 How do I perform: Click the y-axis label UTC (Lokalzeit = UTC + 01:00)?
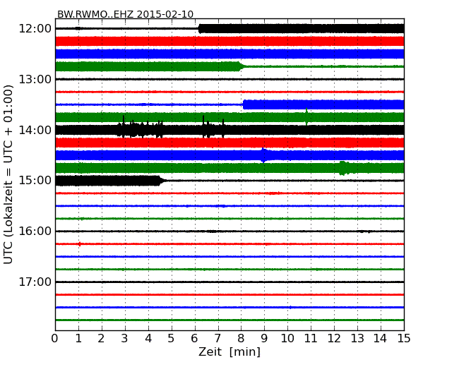tap(8, 174)
